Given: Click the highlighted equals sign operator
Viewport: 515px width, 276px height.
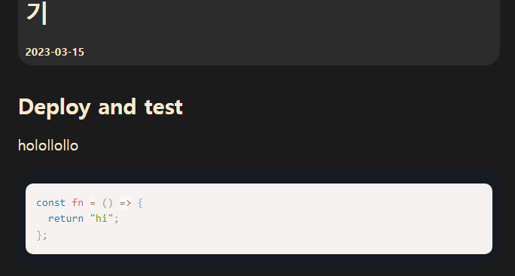Looking at the screenshot, I should tap(93, 203).
